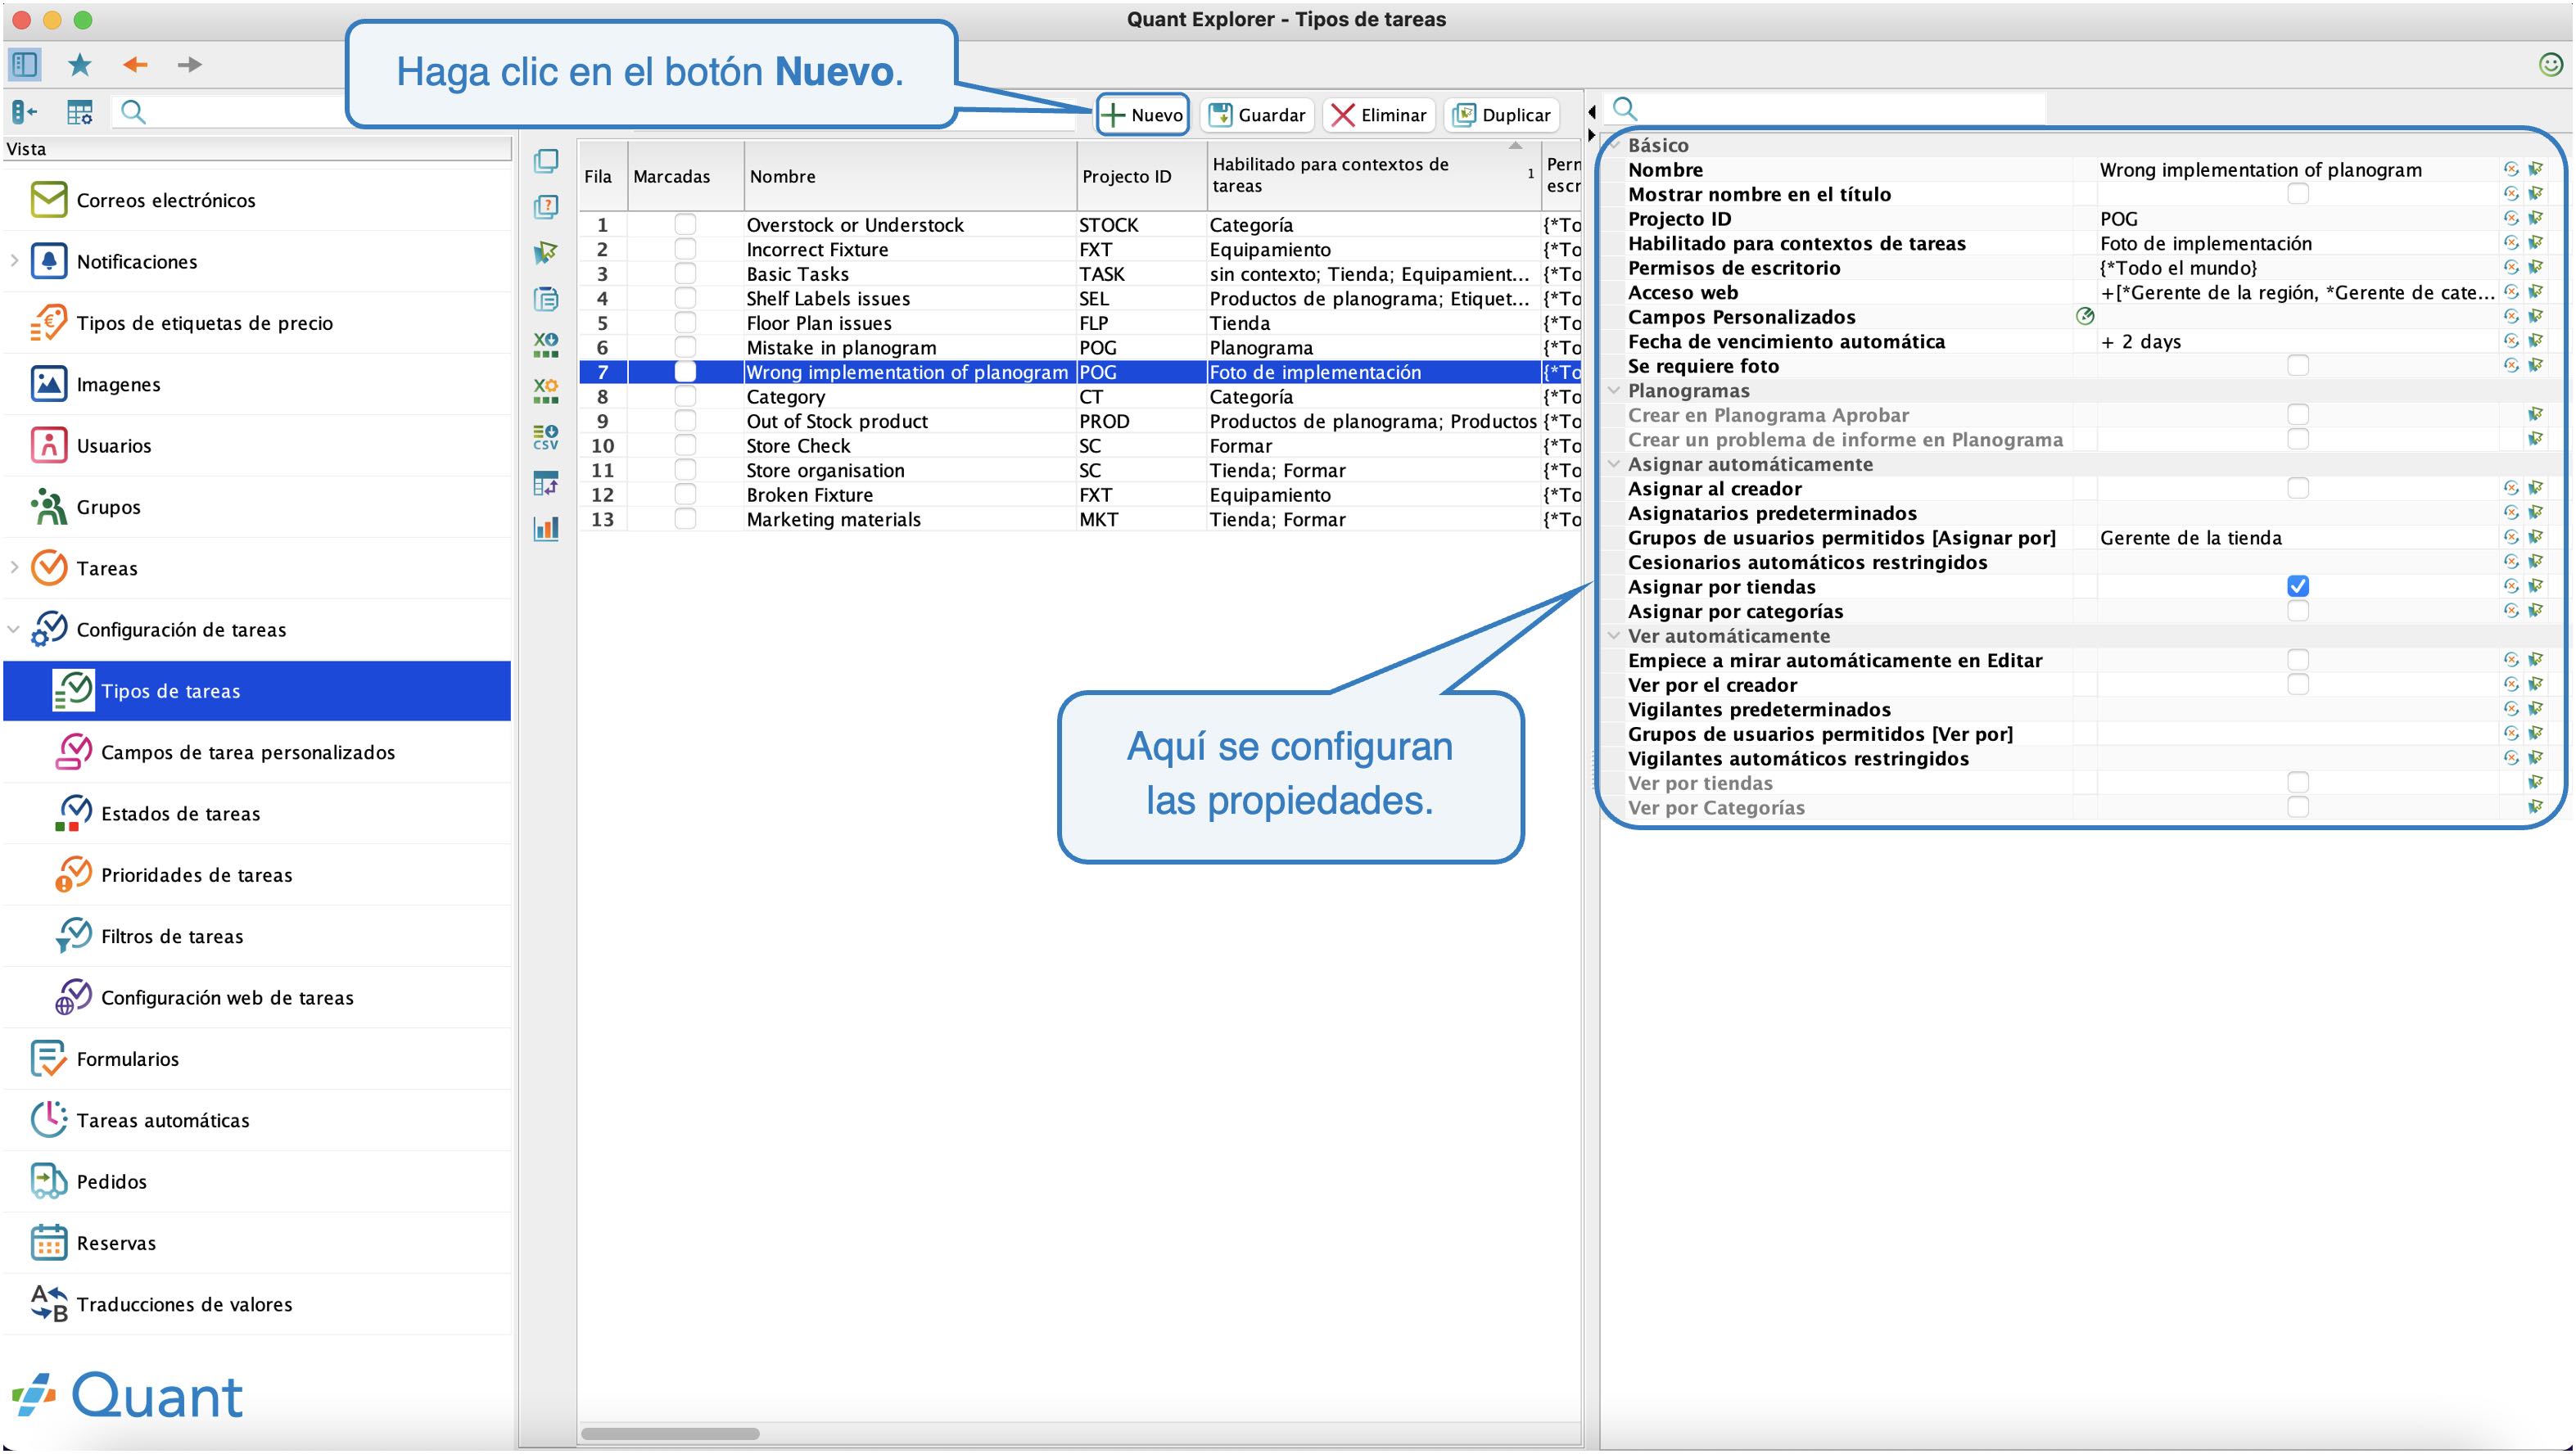2576x1454 pixels.
Task: Open Estados de tareas
Action: [x=258, y=813]
